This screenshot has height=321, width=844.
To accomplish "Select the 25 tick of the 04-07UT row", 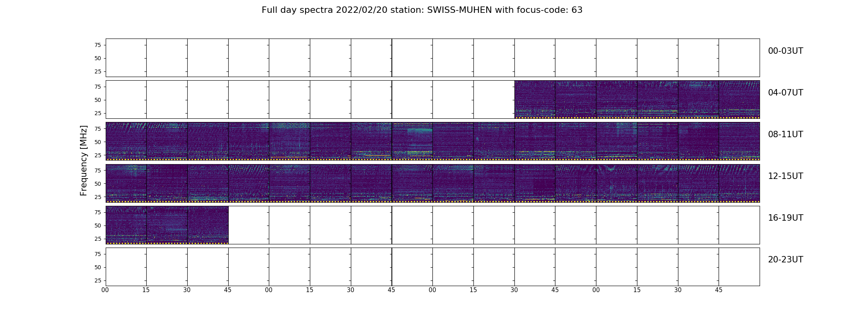I will pyautogui.click(x=98, y=113).
